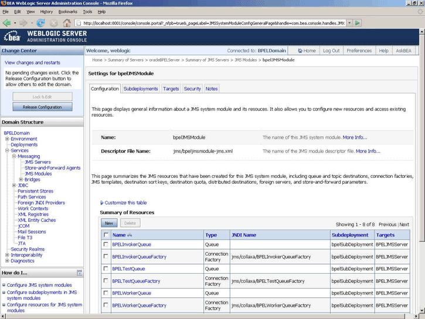Screen dimensions: 425x319
Task: Click the Next pagination link
Action: [404, 225]
